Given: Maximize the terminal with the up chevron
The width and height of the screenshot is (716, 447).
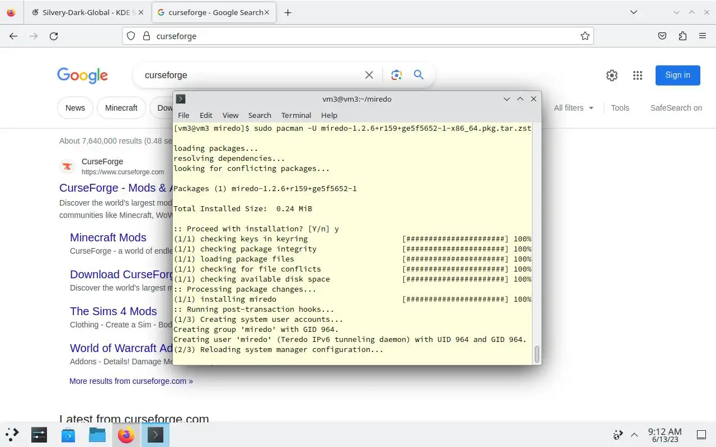Looking at the screenshot, I should pos(520,99).
